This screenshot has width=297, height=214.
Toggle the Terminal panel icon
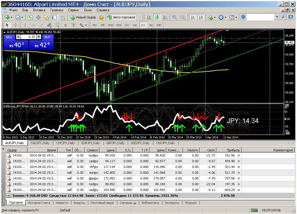coord(54,17)
